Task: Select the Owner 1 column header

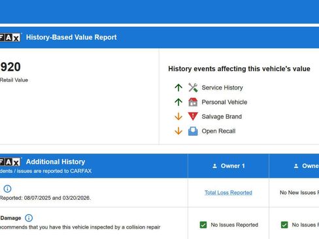Action: point(228,166)
